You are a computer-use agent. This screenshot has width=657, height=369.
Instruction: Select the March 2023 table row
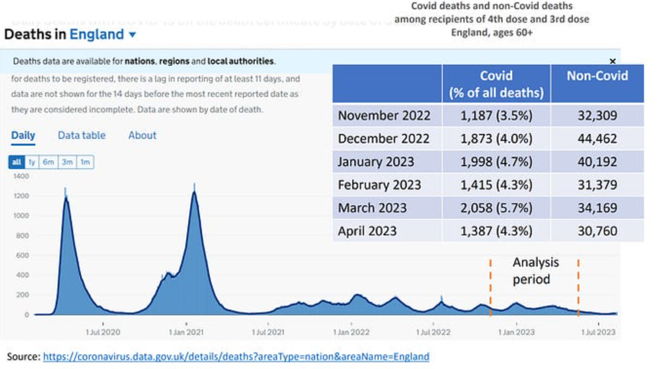coord(488,208)
